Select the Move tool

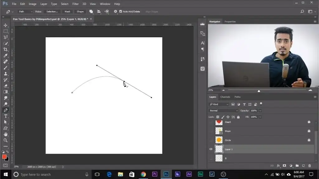(5, 25)
